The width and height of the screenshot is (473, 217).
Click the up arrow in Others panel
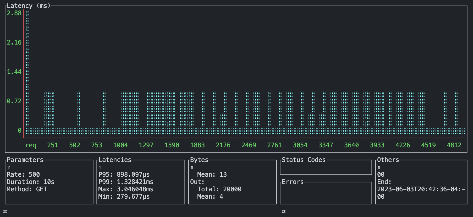(x=379, y=167)
